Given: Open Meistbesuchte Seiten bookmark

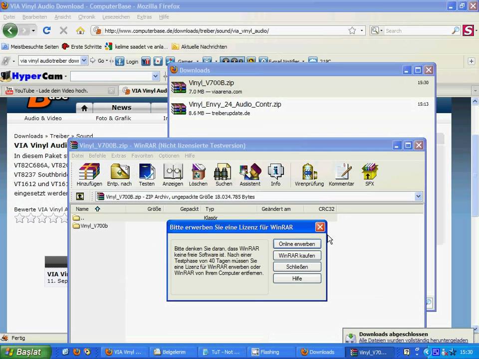Looking at the screenshot, I should point(30,47).
